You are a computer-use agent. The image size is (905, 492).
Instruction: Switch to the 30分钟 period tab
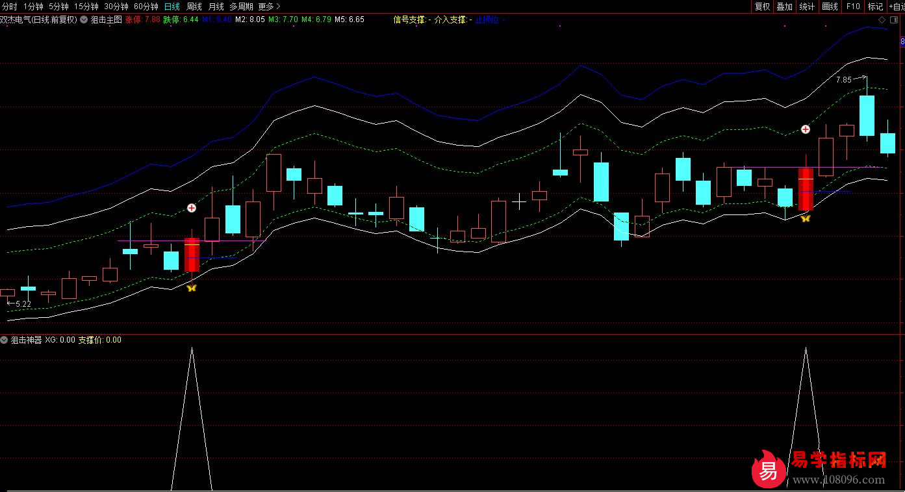[x=116, y=6]
